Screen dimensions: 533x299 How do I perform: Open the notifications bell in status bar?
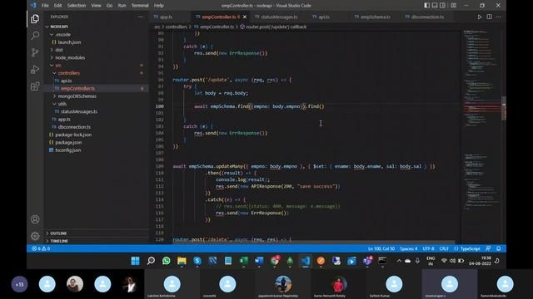pyautogui.click(x=499, y=248)
